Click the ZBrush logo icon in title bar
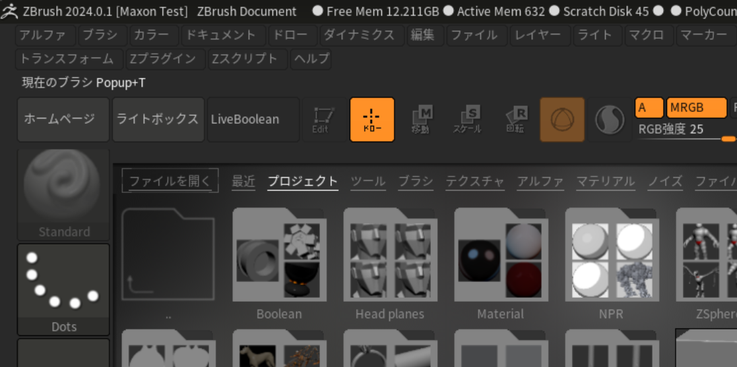This screenshot has width=737, height=367. [9, 11]
